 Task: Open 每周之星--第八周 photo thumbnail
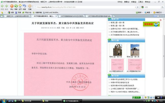coord(135,50)
